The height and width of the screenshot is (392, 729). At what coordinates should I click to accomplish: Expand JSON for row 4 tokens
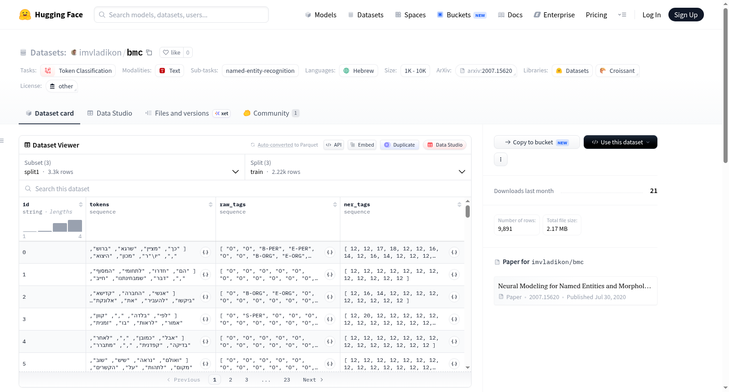(205, 341)
